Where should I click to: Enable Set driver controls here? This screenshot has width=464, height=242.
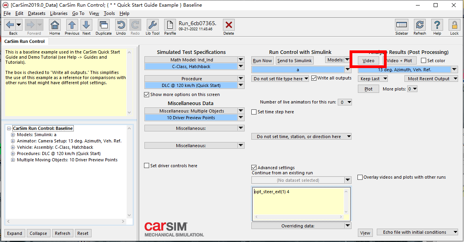(146, 166)
